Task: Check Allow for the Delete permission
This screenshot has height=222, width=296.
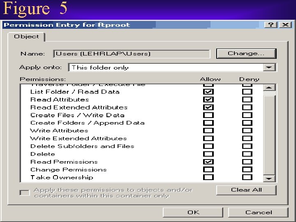Action: [x=208, y=154]
